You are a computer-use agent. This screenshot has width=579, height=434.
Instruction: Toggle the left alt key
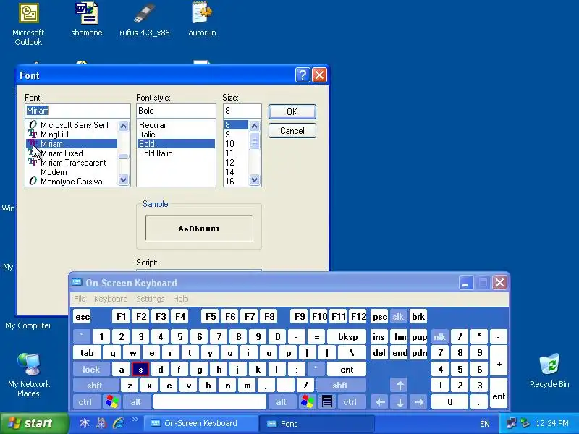[135, 401]
